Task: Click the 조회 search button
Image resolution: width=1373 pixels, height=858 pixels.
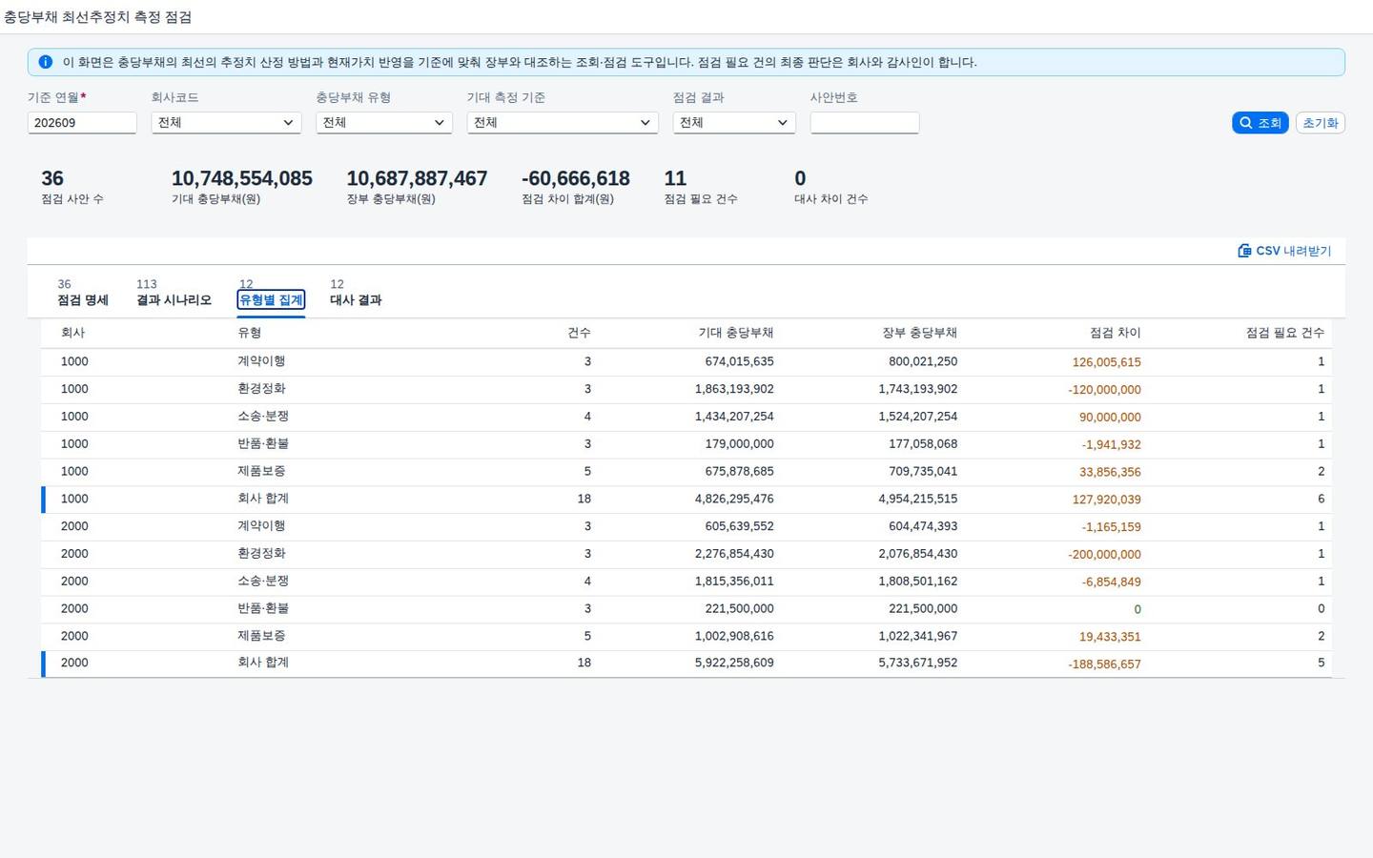Action: pyautogui.click(x=1260, y=123)
